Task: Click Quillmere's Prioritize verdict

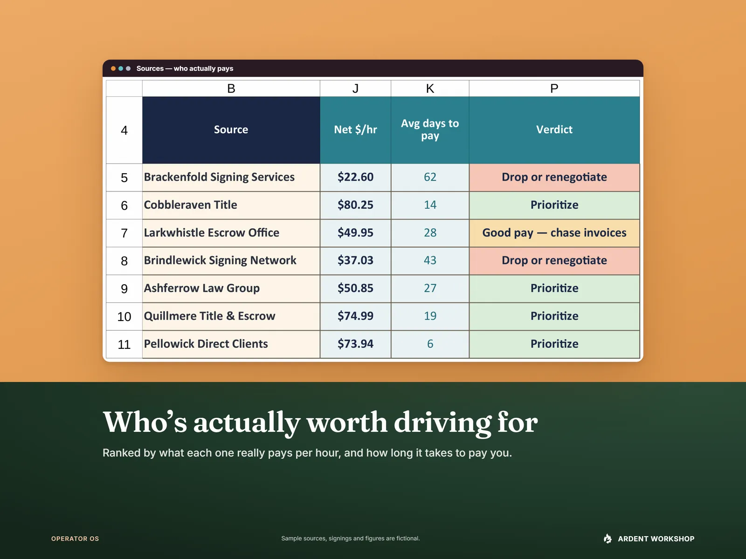Action: click(x=554, y=317)
